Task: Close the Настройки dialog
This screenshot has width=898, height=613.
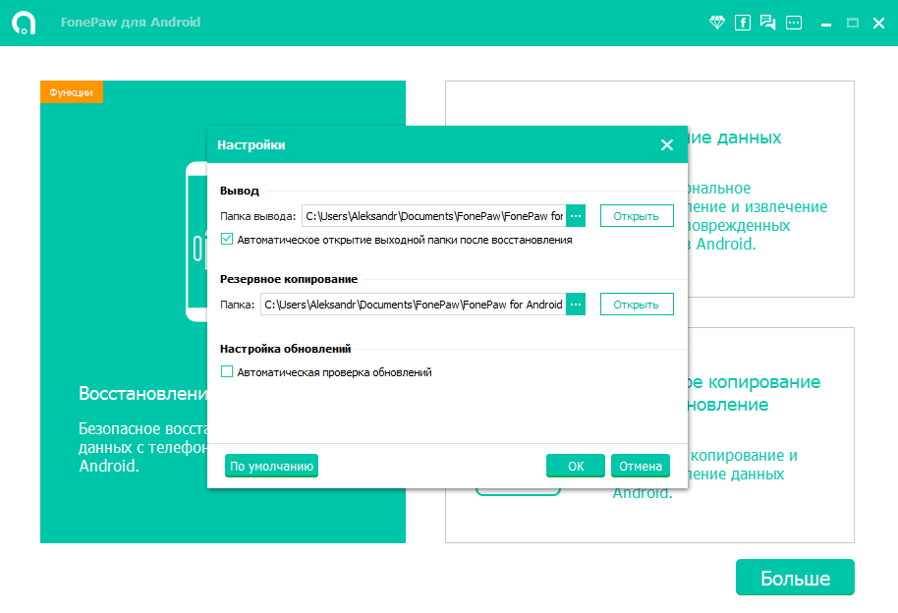Action: (667, 145)
